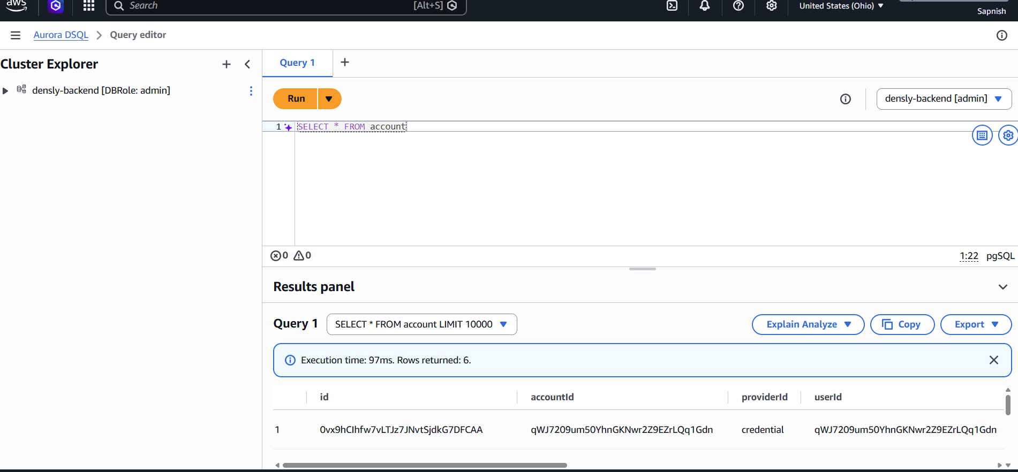The height and width of the screenshot is (472, 1018).
Task: Run the current query
Action: 296,98
